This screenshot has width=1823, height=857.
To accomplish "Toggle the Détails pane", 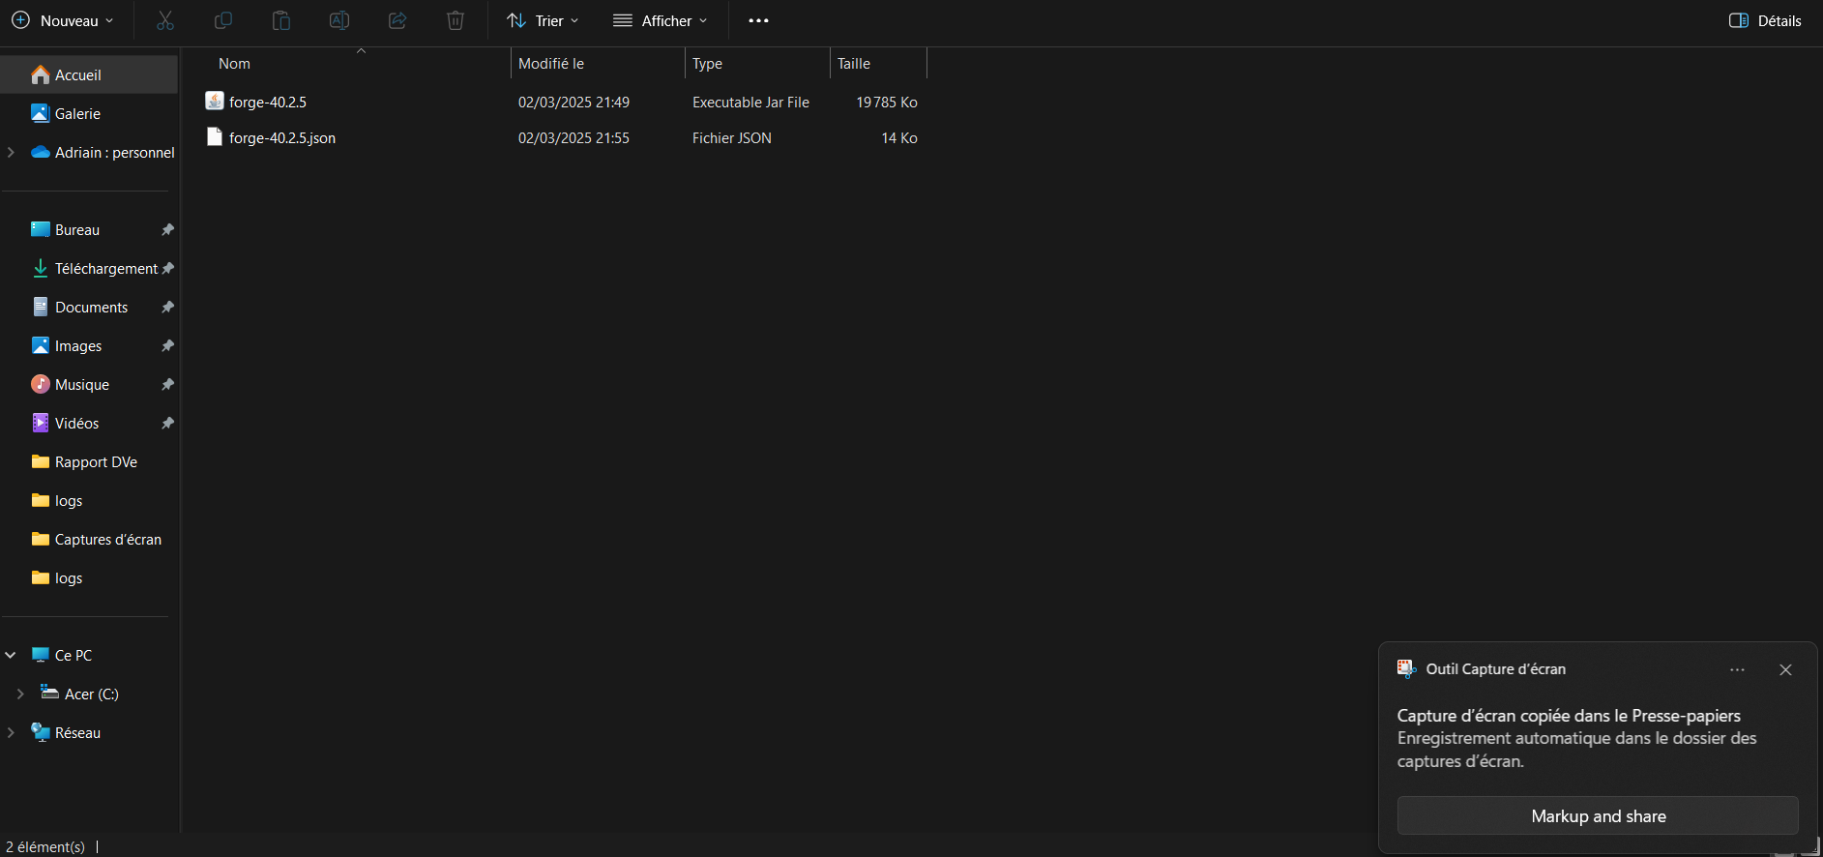I will (x=1765, y=20).
